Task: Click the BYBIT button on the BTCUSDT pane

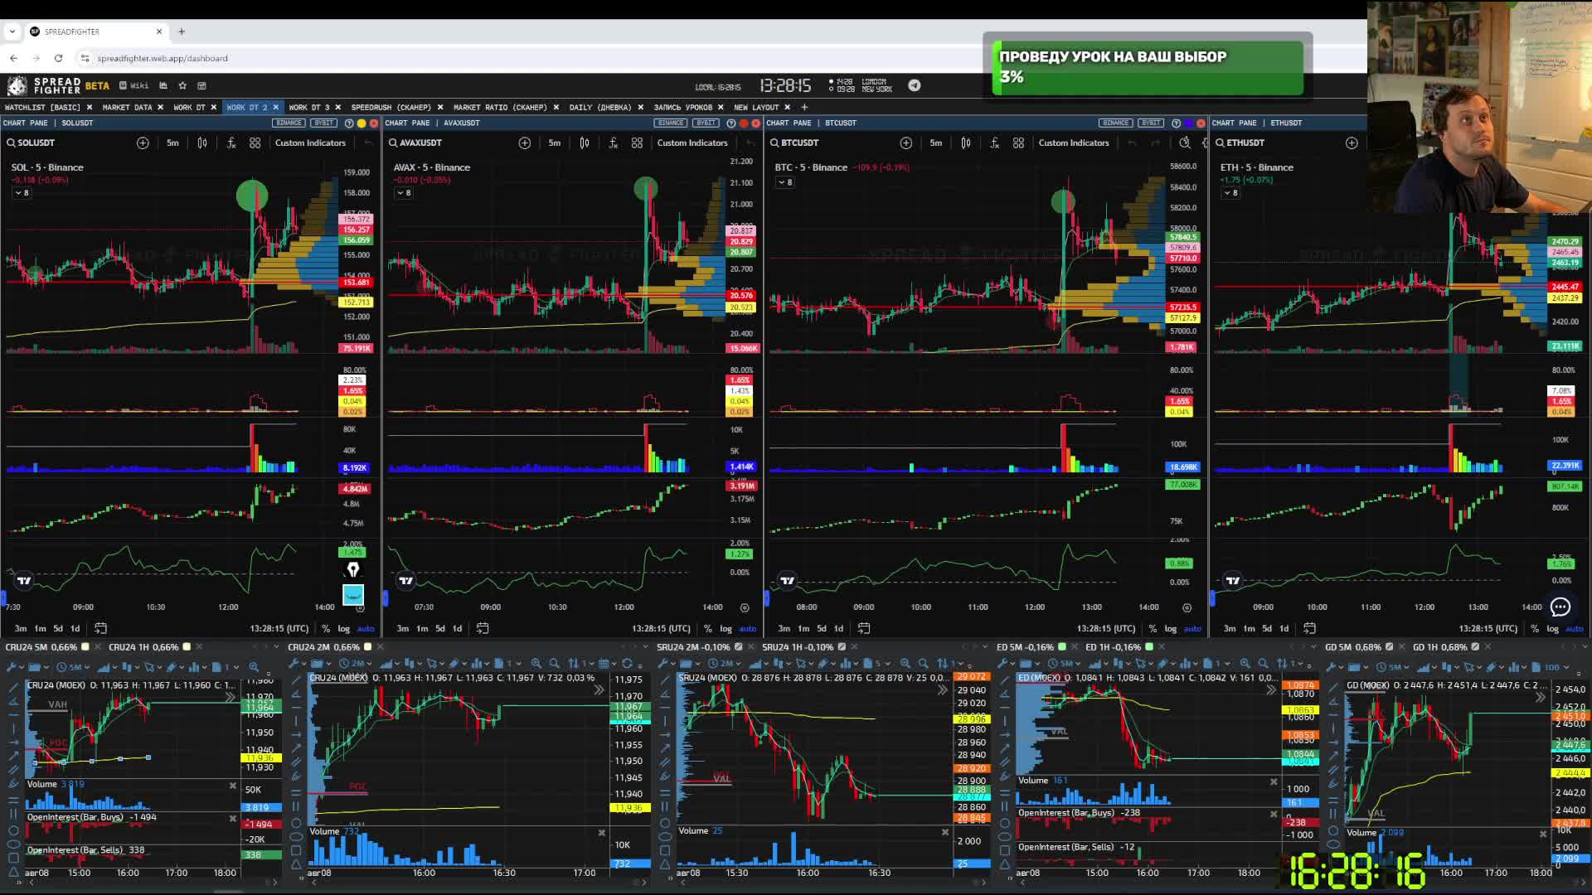Action: point(1151,123)
